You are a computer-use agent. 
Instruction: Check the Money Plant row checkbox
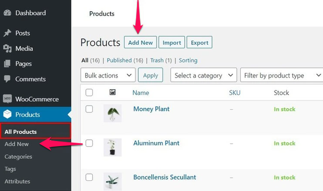click(89, 109)
